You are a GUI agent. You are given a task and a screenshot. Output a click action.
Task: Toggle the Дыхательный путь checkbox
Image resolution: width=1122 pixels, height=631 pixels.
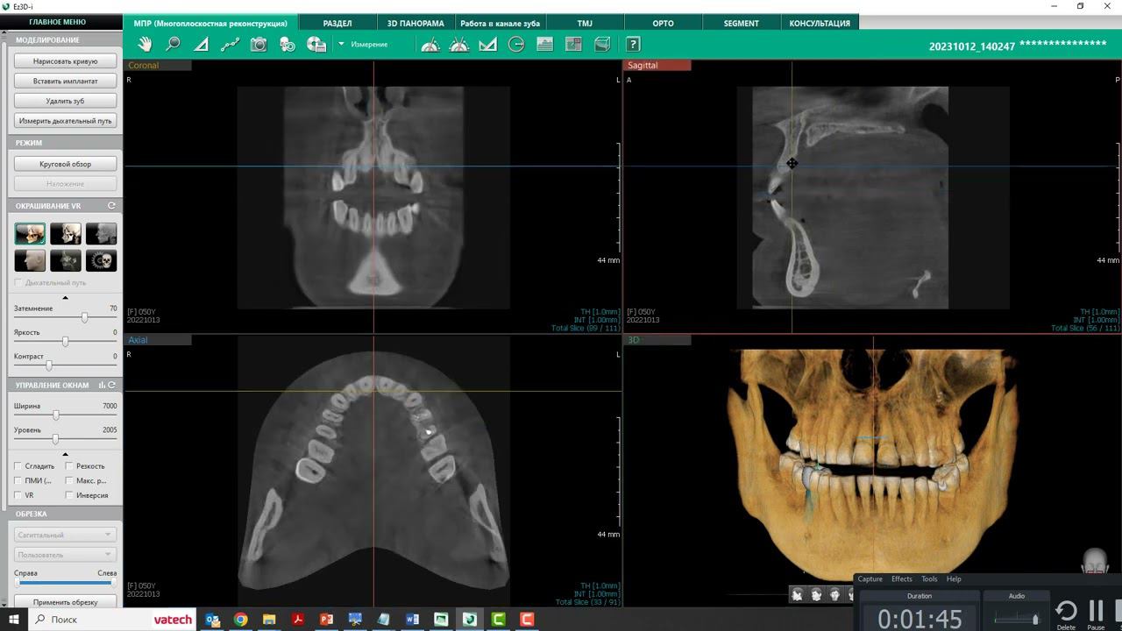[x=18, y=283]
